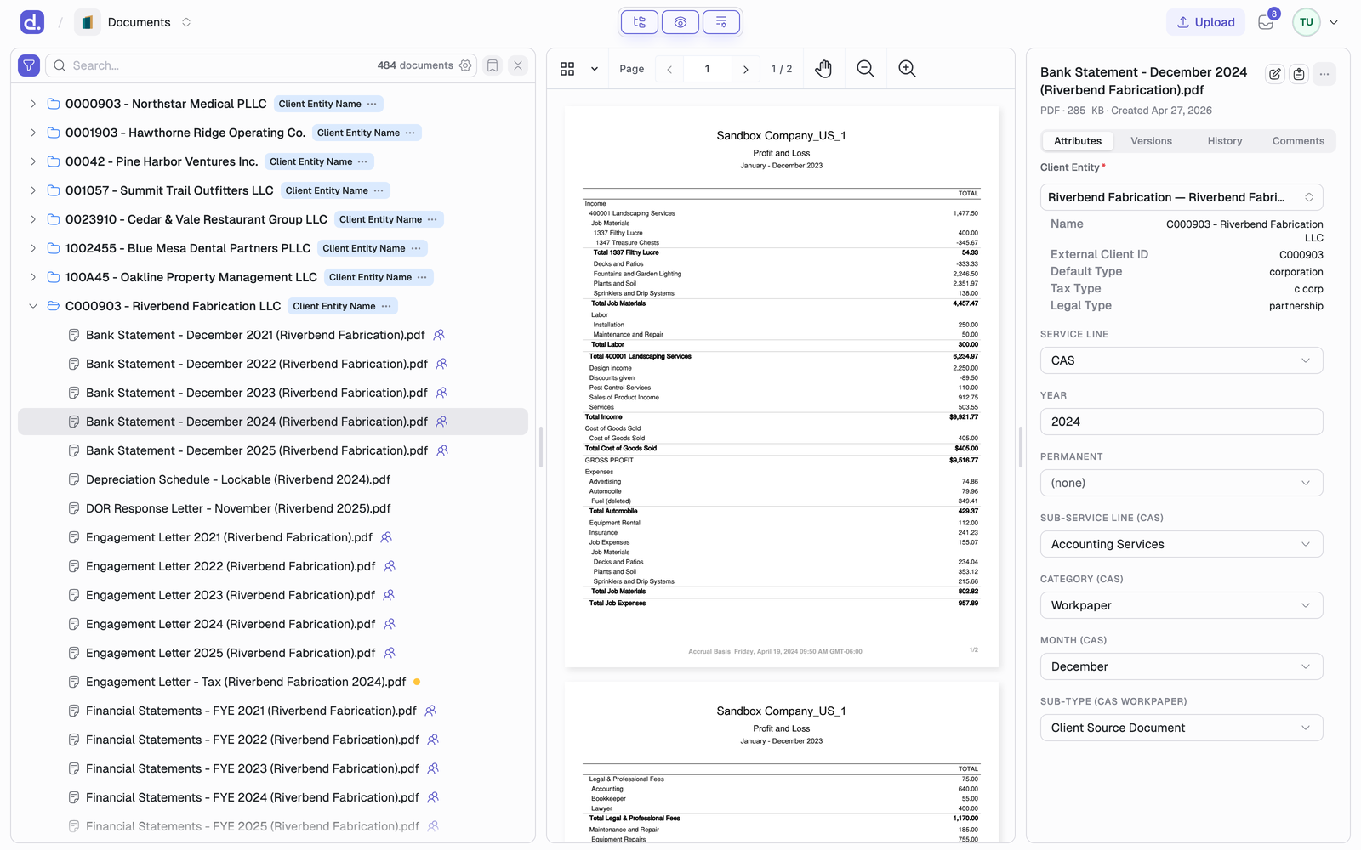Collapse the Riverbend Fabrication LLC folder
1361x850 pixels.
(33, 306)
